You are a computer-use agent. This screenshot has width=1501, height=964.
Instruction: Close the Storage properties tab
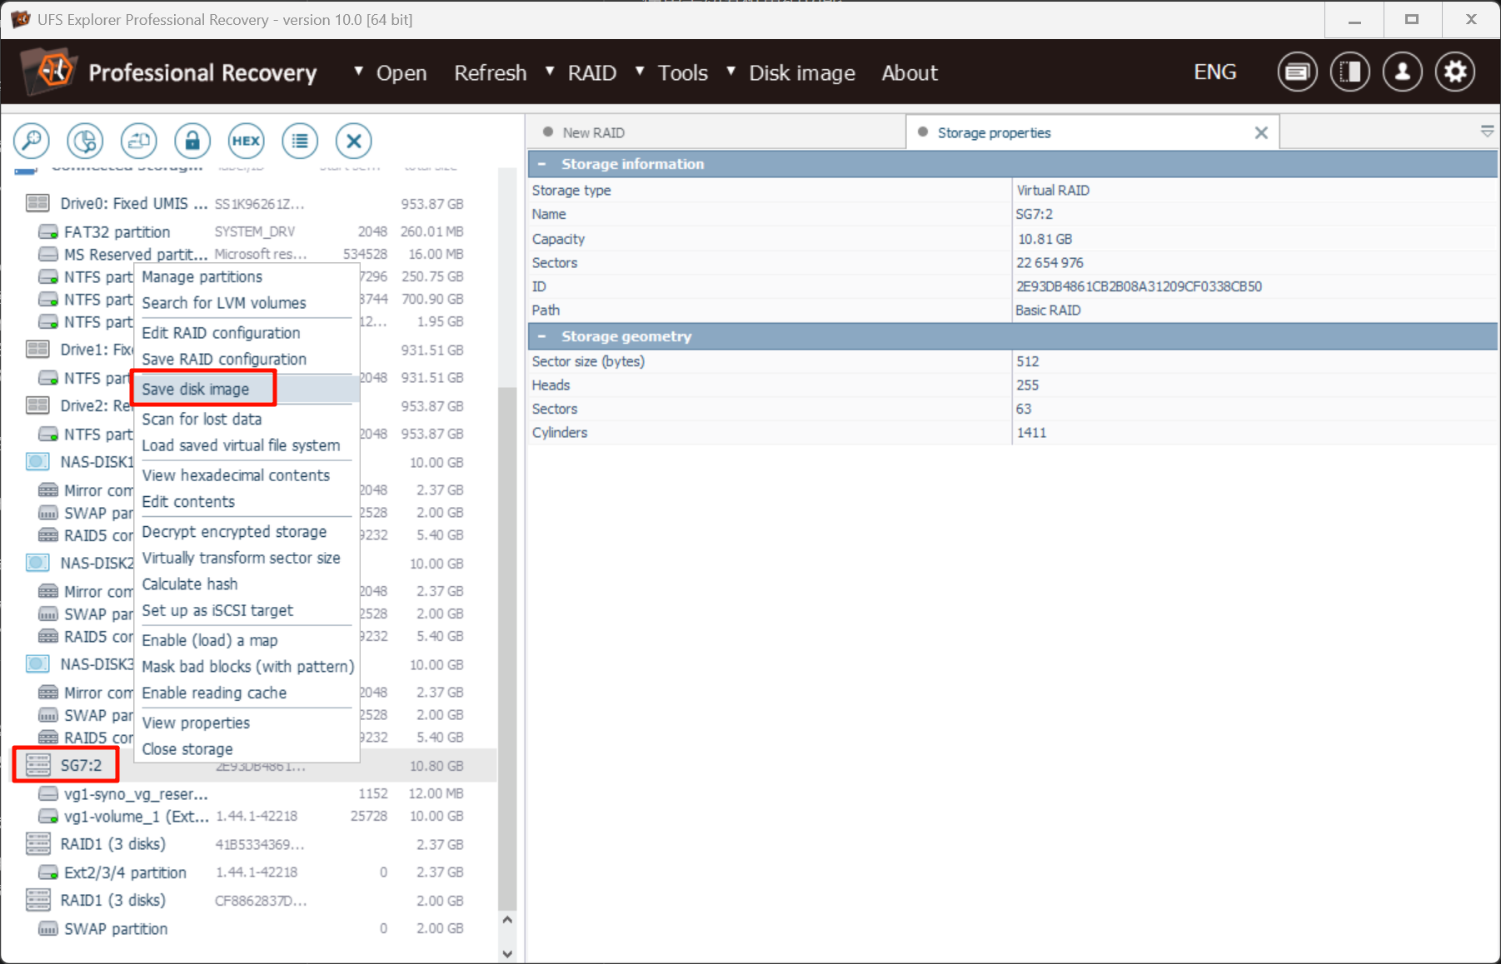[x=1261, y=132]
